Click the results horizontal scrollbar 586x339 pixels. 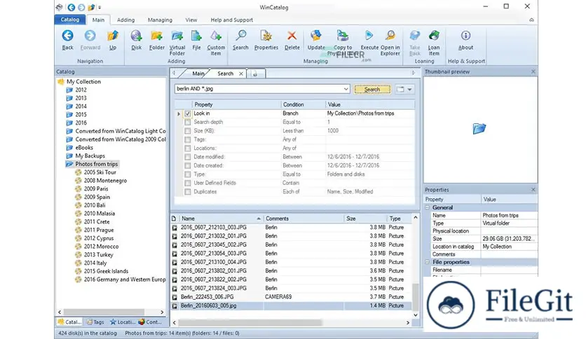pyautogui.click(x=250, y=322)
